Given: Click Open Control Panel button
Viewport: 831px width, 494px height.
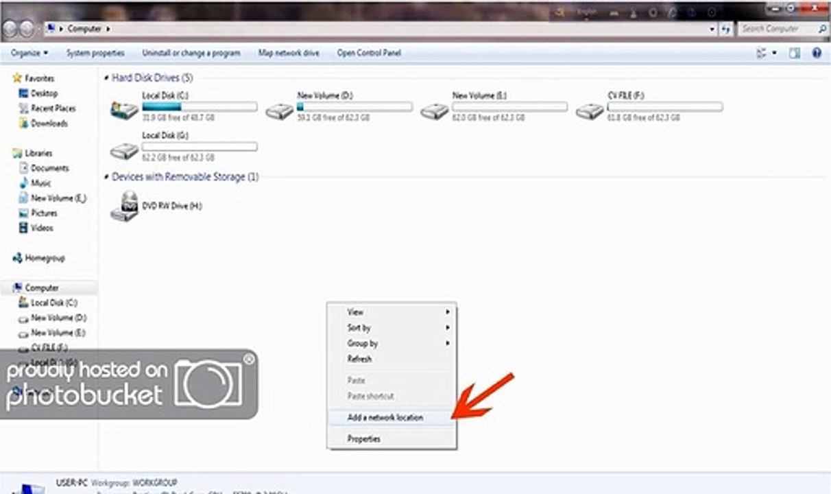Looking at the screenshot, I should pyautogui.click(x=369, y=53).
